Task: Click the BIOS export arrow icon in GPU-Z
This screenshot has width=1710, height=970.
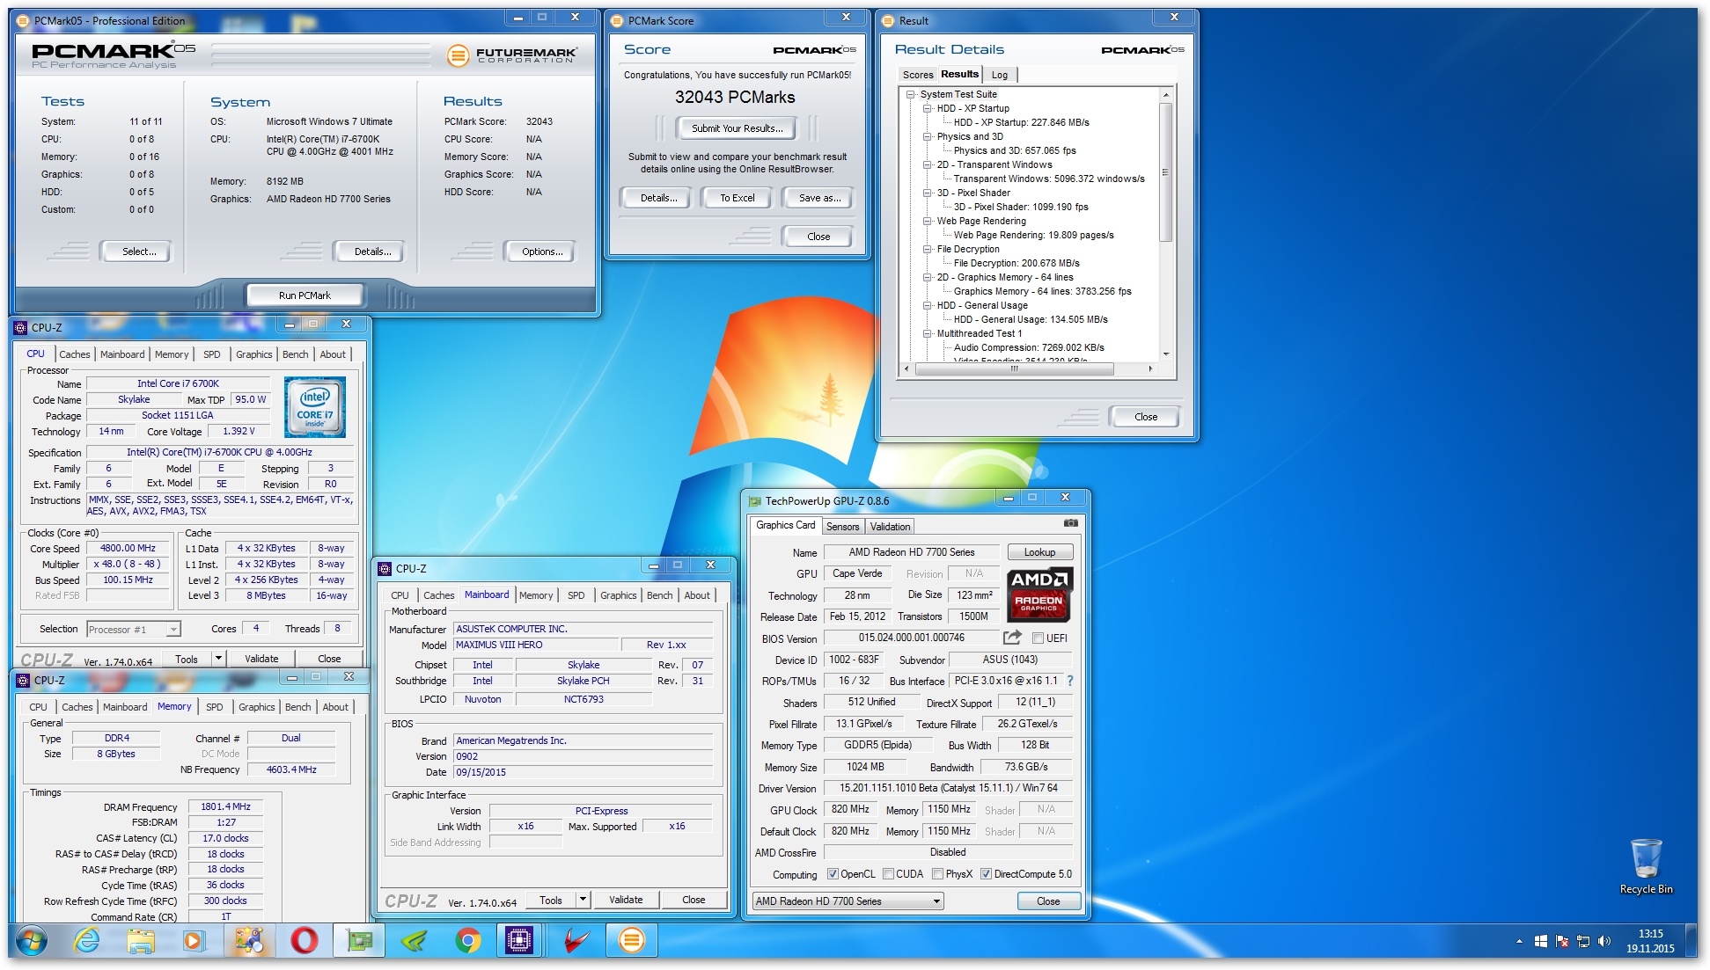Action: (1012, 638)
